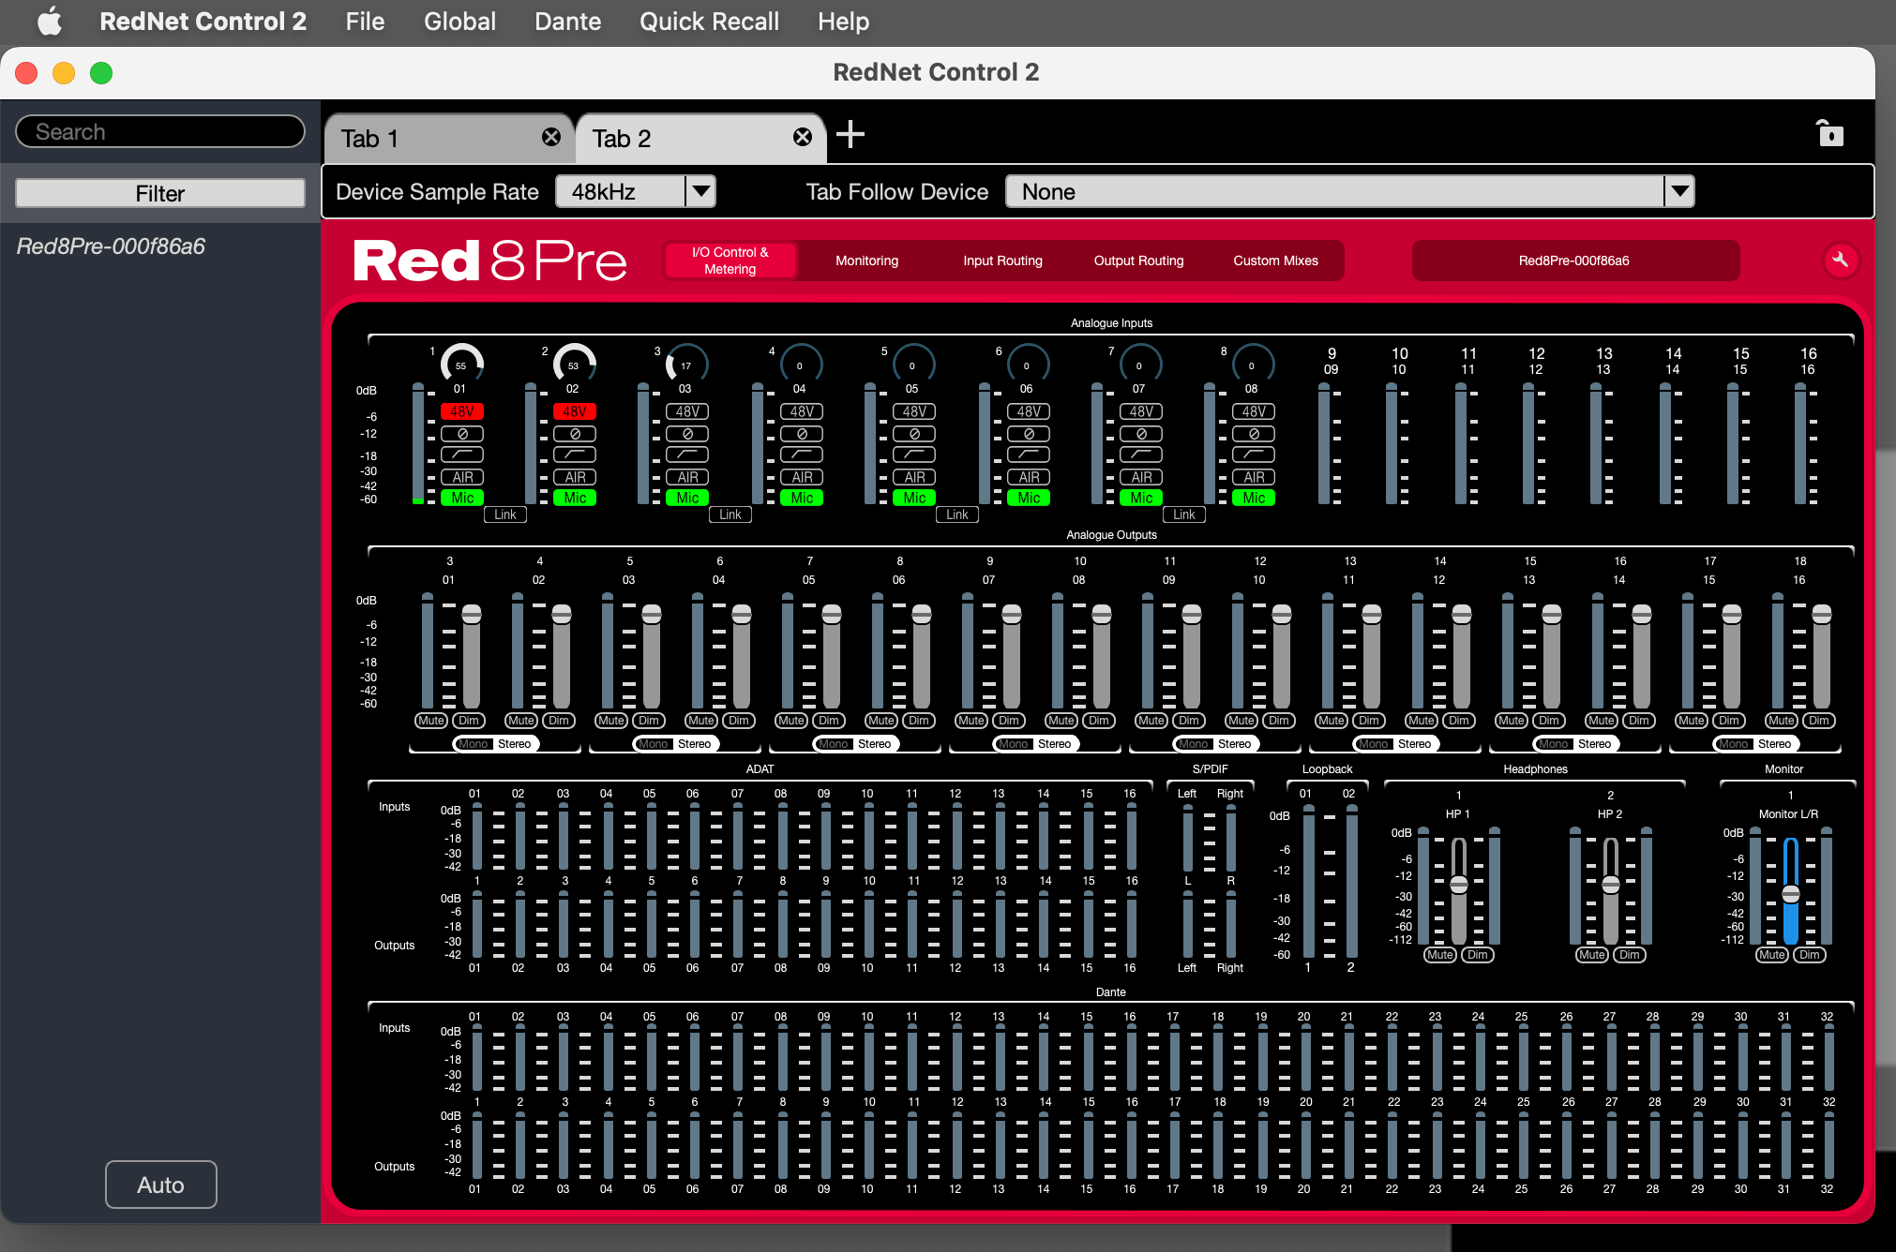Open the Quick Recall menu
This screenshot has width=1896, height=1252.
click(x=709, y=21)
